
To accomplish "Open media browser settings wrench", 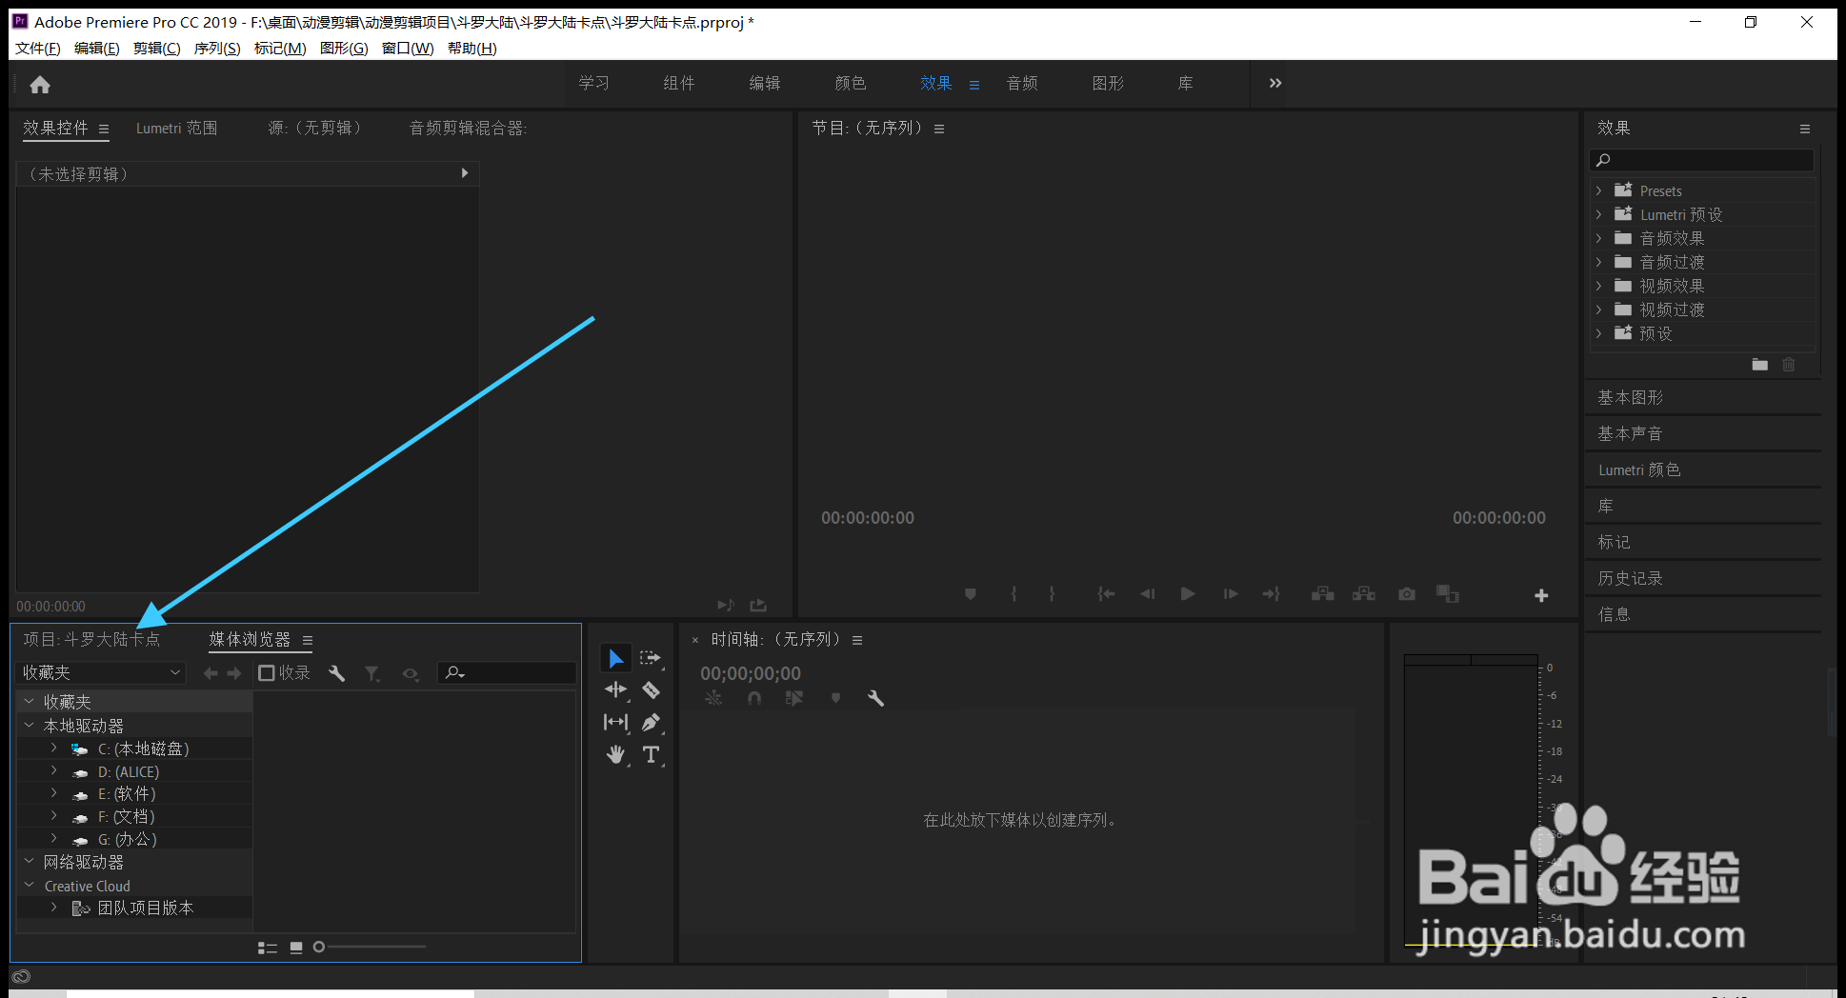I will click(336, 673).
